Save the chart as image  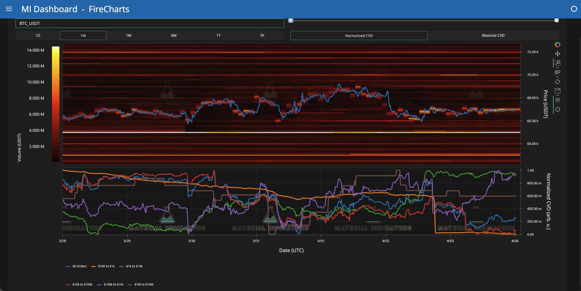click(557, 91)
